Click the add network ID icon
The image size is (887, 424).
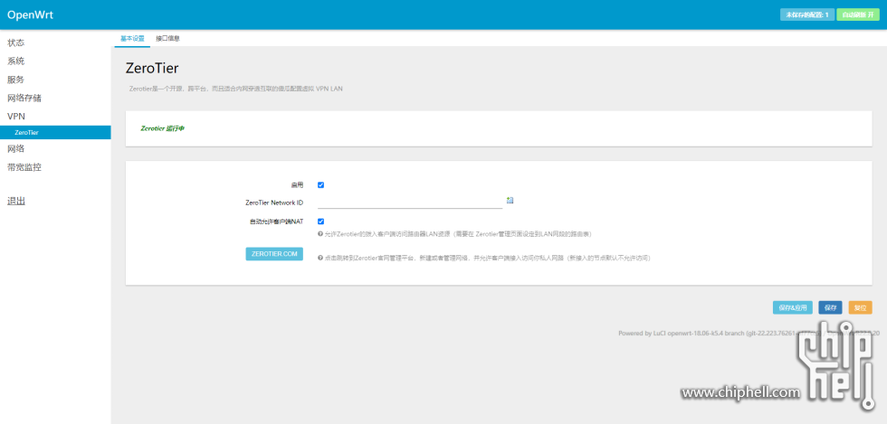click(510, 200)
